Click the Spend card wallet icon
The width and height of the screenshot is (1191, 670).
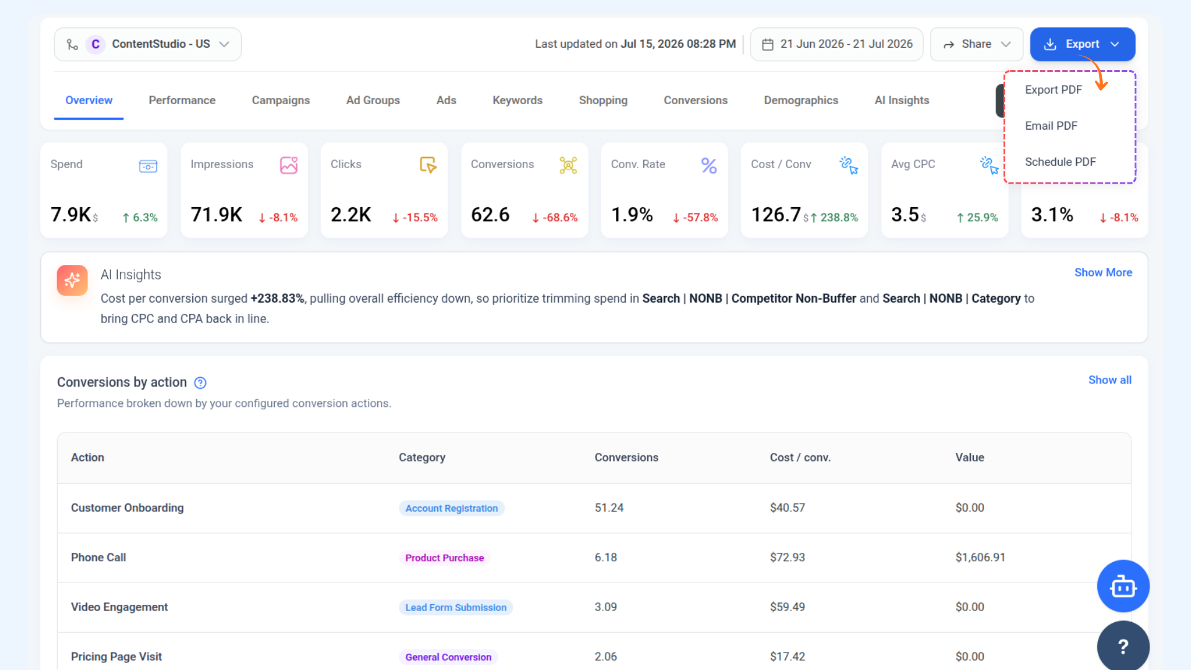point(148,166)
